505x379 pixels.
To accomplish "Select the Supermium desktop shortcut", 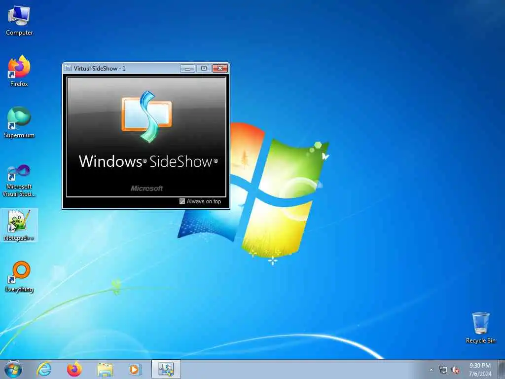I will tap(19, 122).
